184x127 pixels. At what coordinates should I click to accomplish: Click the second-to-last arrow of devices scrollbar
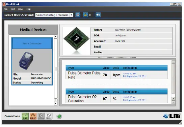tap(56, 100)
